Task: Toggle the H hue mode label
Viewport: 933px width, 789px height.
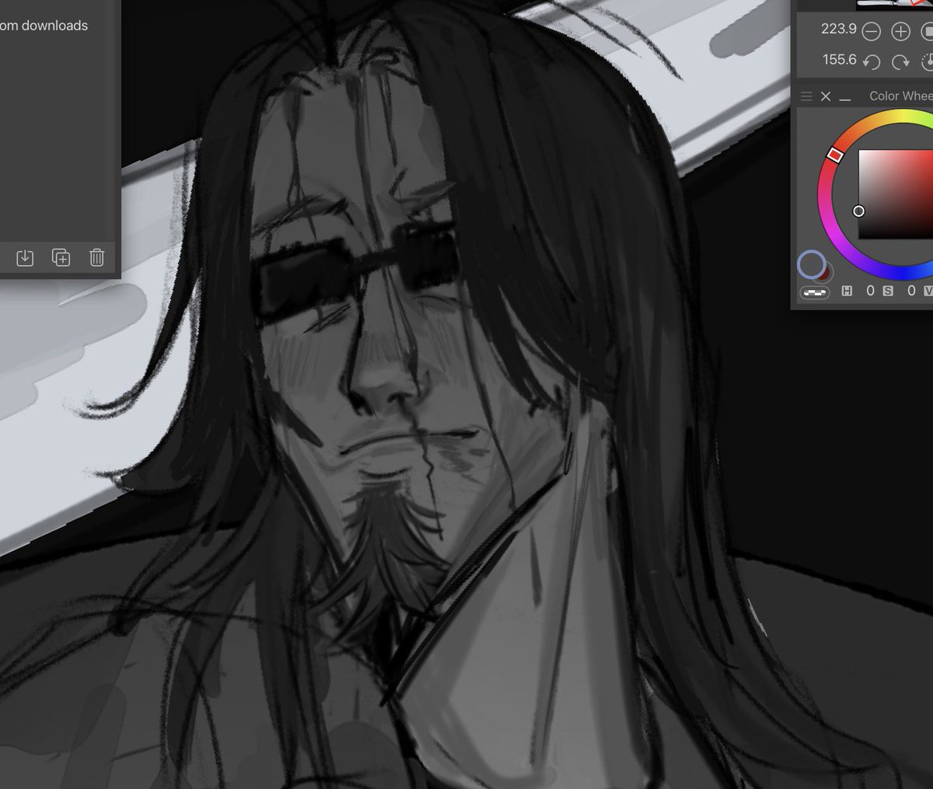Action: 847,291
